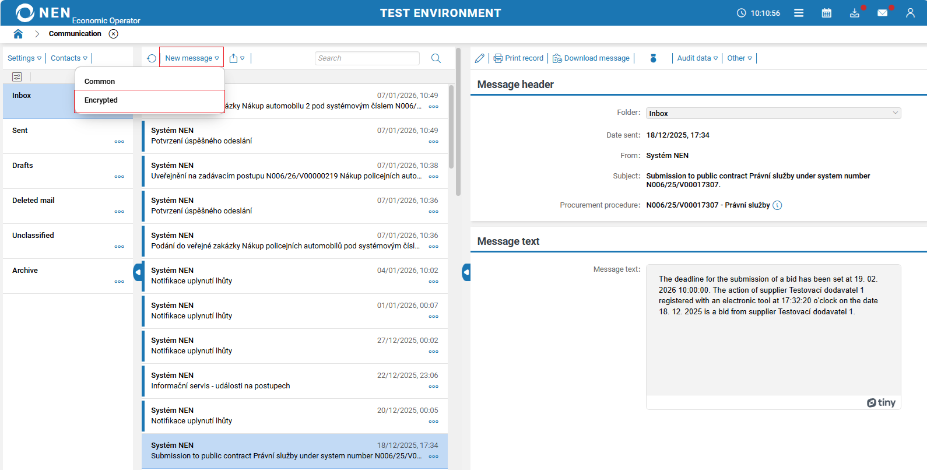Open options dots for 07/01/2026 10:38 message

point(434,177)
